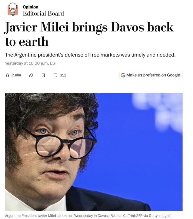Share the article using the arrow icon
The height and width of the screenshot is (219, 193).
click(31, 75)
